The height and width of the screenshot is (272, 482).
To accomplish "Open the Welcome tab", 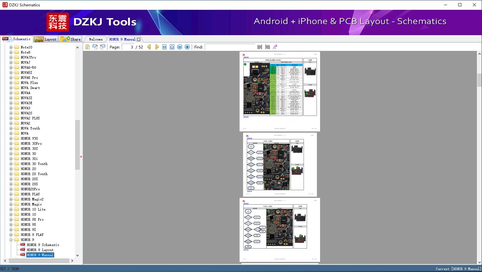I will coord(96,39).
